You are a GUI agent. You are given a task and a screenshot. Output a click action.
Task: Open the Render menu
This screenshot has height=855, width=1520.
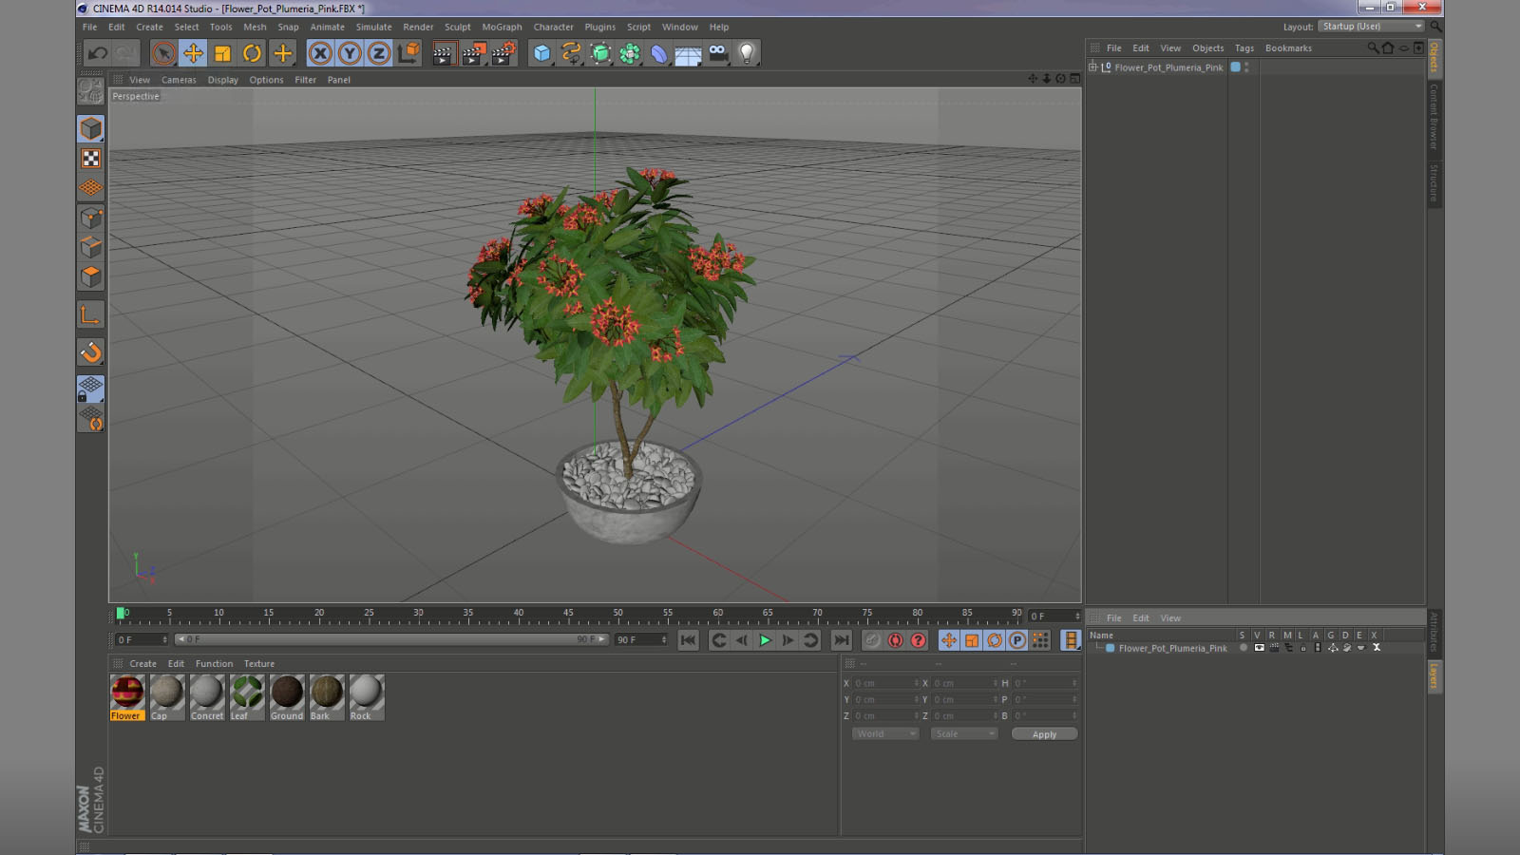click(x=418, y=27)
